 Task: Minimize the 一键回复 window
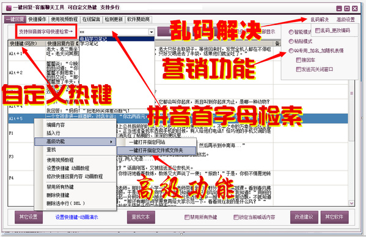coord(339,9)
